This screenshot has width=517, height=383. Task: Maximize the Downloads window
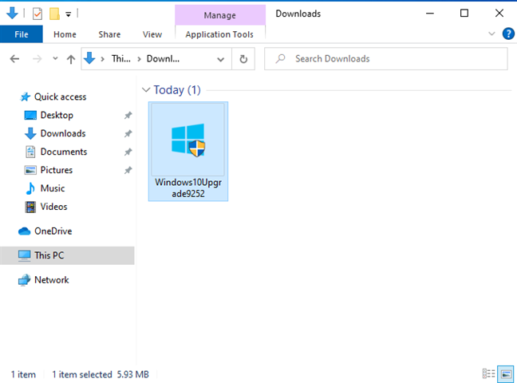point(464,14)
